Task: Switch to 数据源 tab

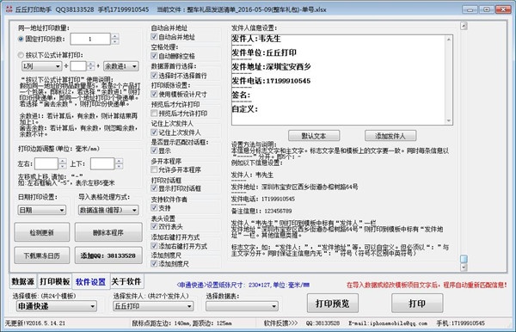Action: pos(22,281)
